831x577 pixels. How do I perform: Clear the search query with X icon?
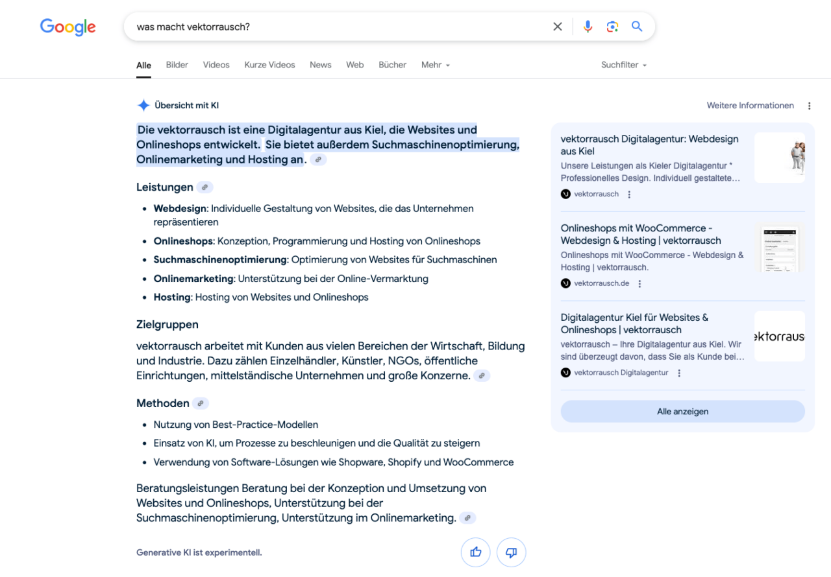click(558, 27)
